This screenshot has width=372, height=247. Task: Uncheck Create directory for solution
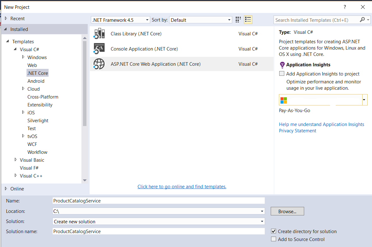coord(274,231)
